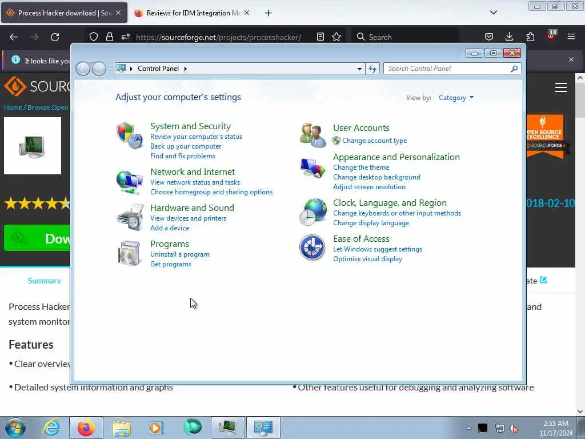Show hidden system tray icons

[468, 428]
